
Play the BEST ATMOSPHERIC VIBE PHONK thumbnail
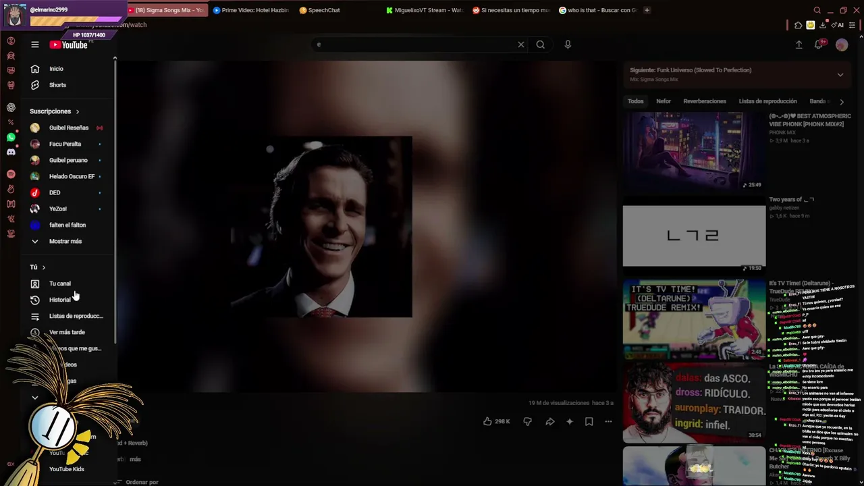[694, 151]
